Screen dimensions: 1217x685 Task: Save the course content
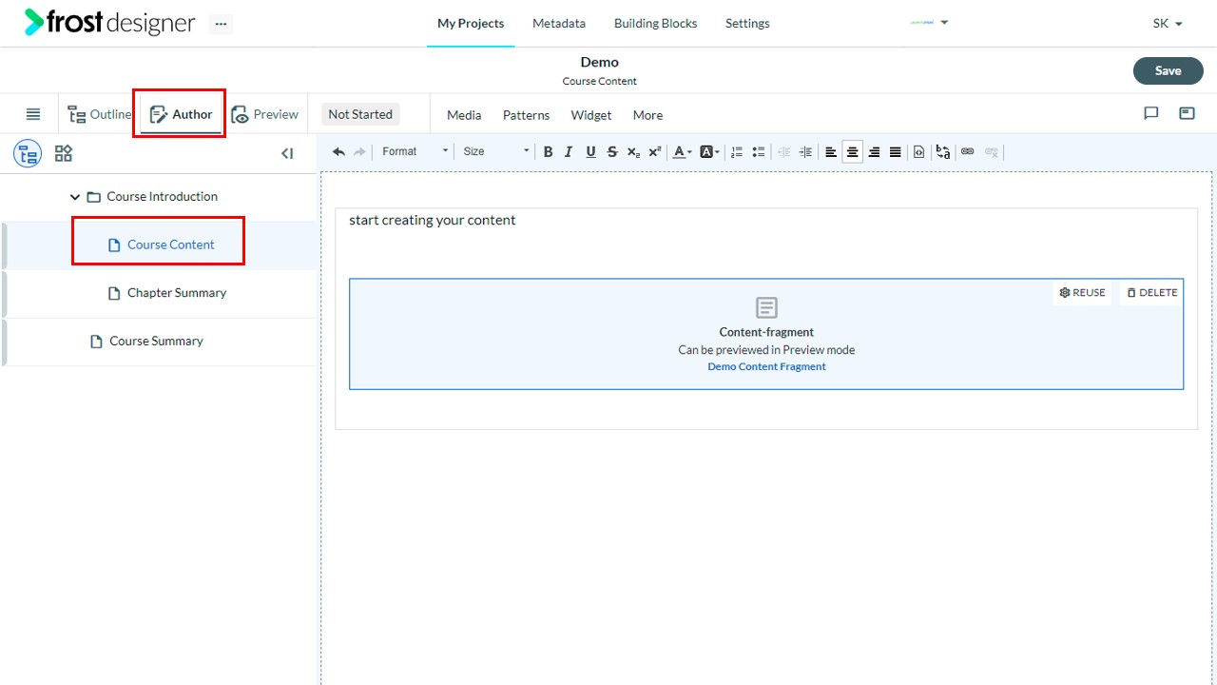1168,70
